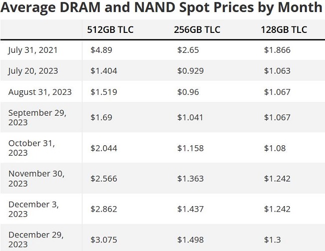Click the Average DRAM and NAND Spot Prices title
This screenshot has width=325, height=251.
coord(161,7)
